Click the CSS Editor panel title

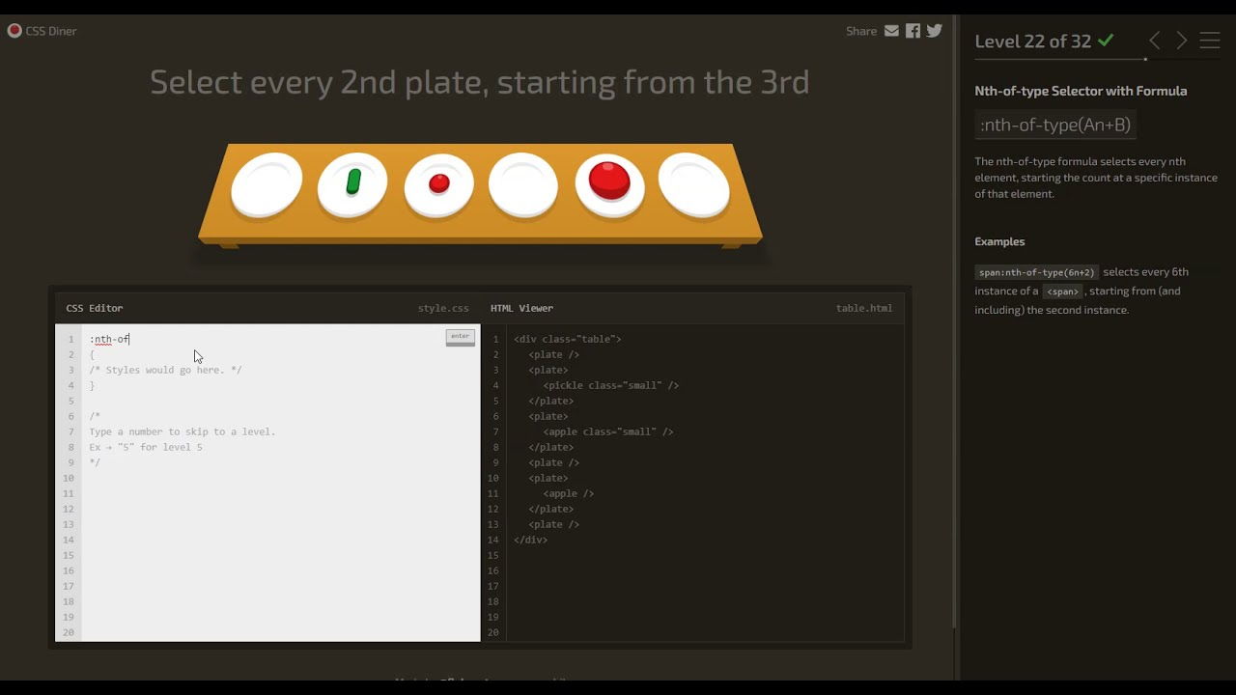(95, 308)
